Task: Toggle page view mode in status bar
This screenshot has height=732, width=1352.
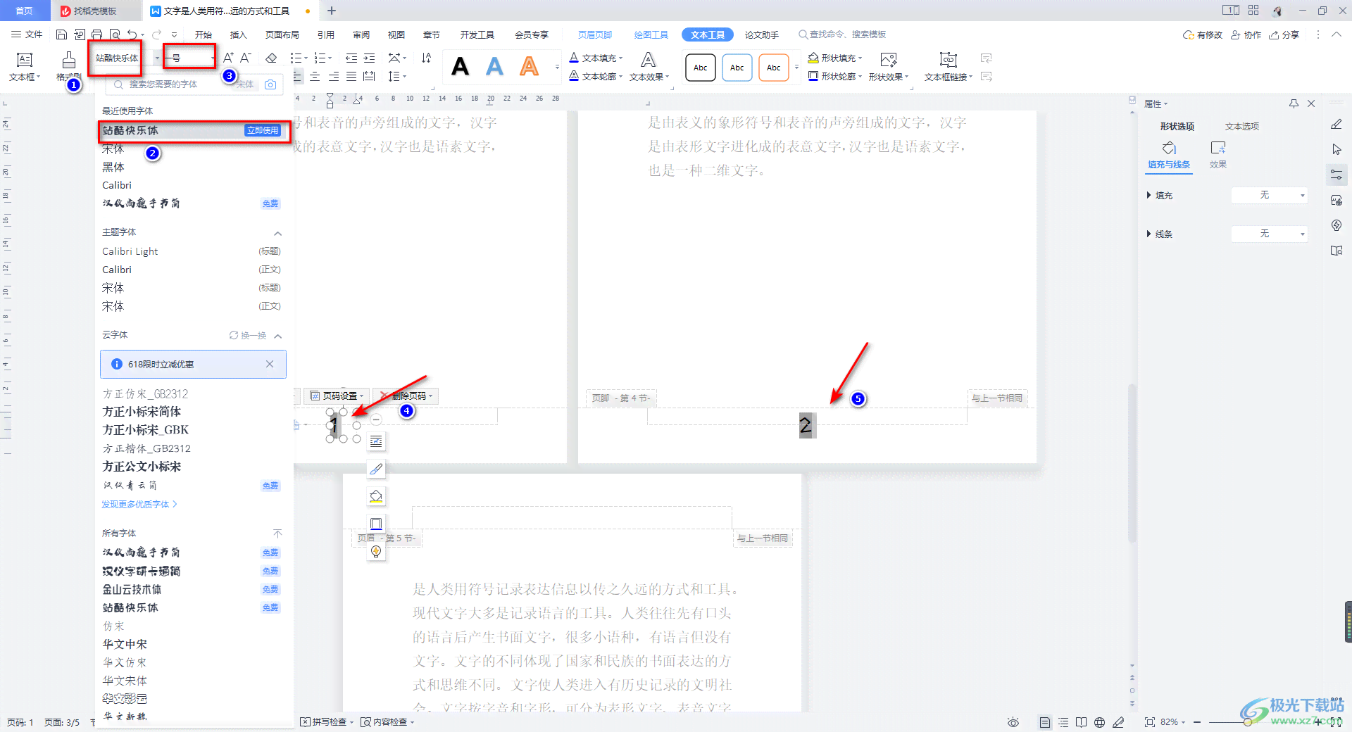Action: [1045, 722]
